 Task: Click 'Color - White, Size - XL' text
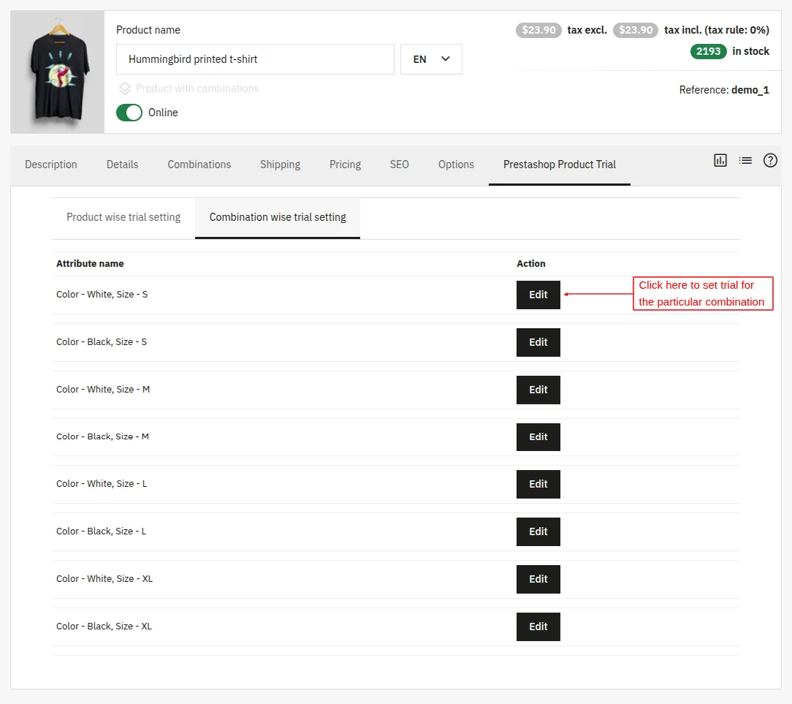pos(104,579)
